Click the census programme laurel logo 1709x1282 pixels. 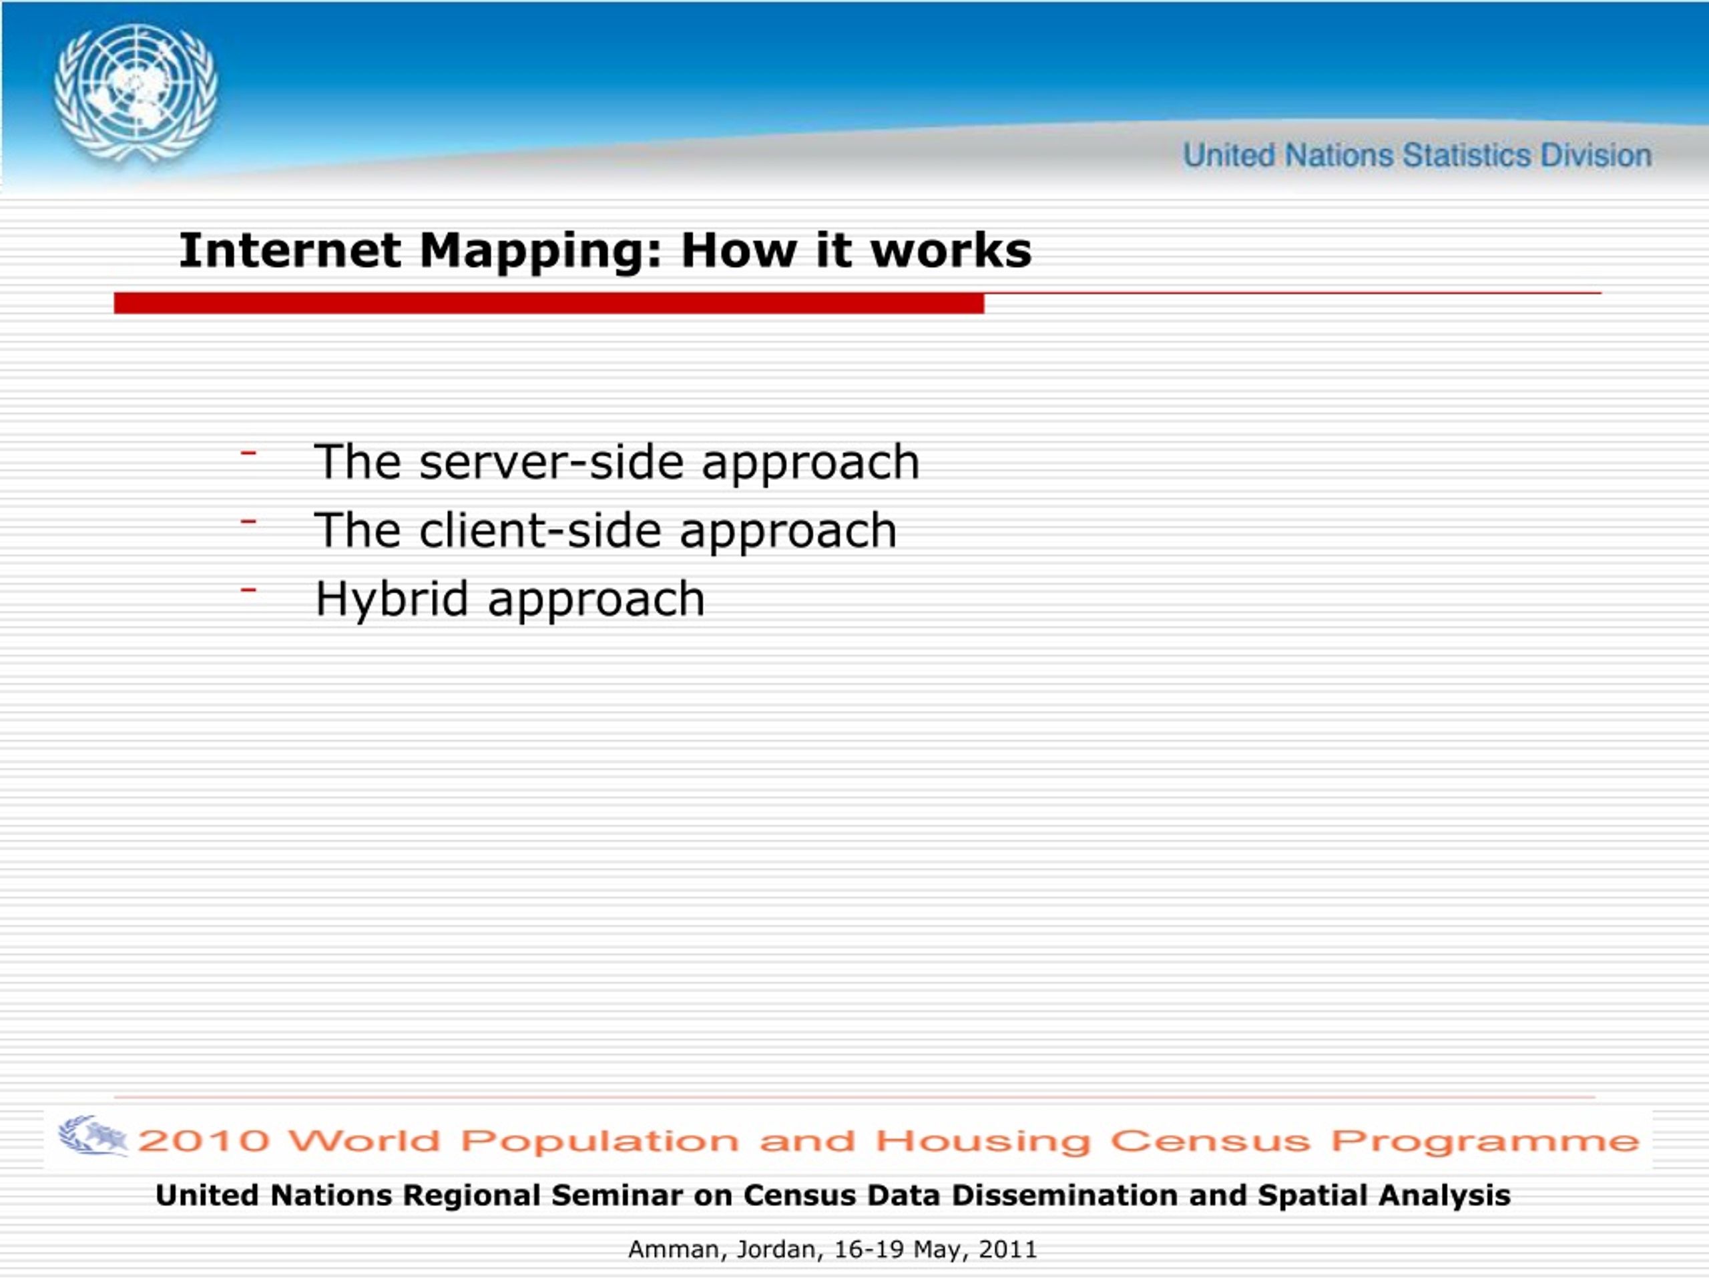point(93,1136)
